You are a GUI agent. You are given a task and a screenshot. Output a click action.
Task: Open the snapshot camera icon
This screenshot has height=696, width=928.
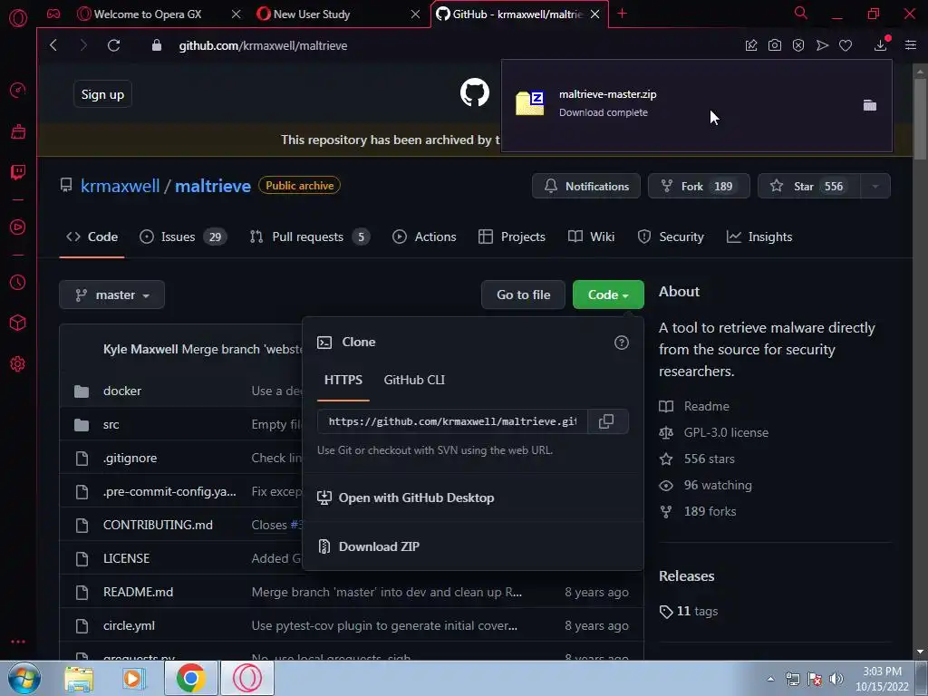click(x=775, y=45)
